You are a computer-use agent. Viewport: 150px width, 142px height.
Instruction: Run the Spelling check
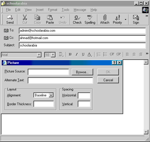pos(90,20)
